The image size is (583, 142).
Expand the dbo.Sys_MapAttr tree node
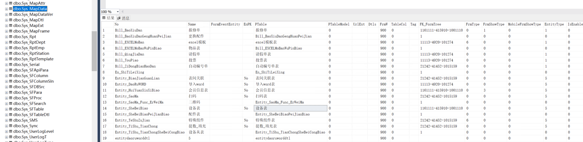(6, 4)
